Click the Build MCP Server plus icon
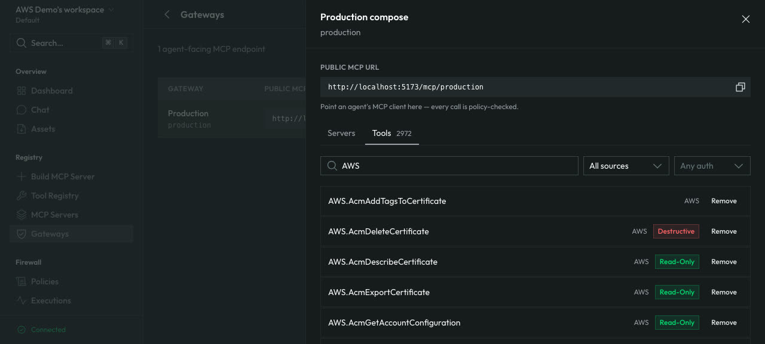This screenshot has height=344, width=765. pyautogui.click(x=22, y=176)
